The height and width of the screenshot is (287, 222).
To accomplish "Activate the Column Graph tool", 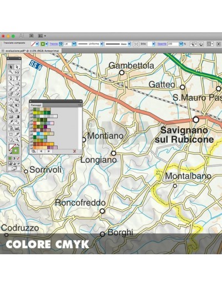I will tap(17, 128).
